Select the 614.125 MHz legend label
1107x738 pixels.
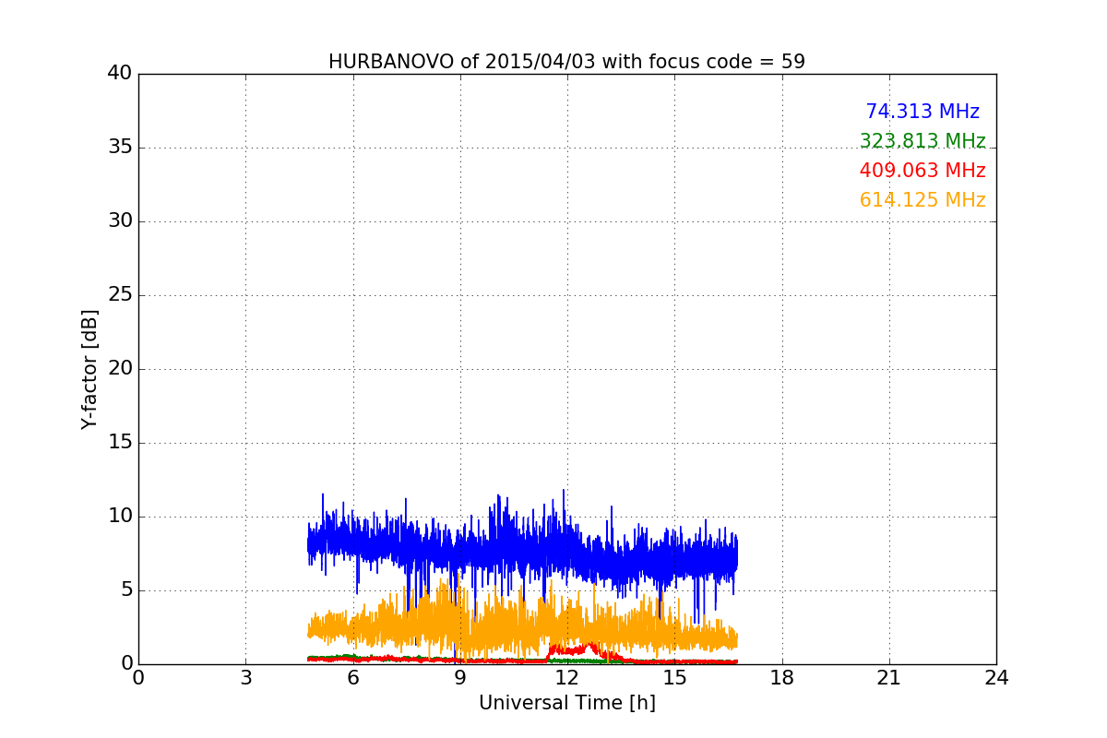pyautogui.click(x=922, y=200)
